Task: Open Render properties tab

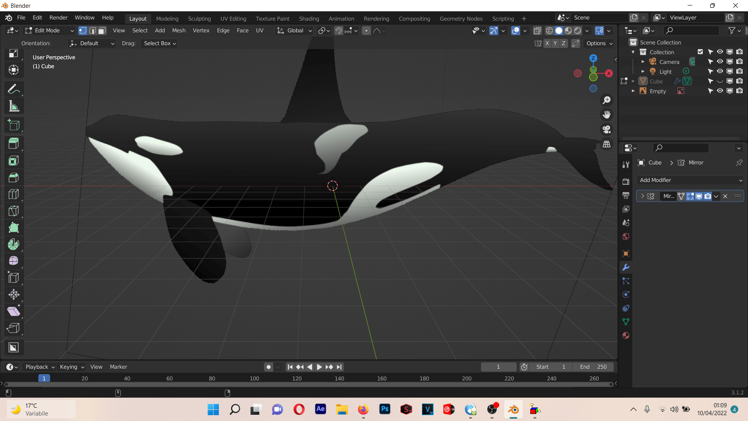Action: click(626, 182)
